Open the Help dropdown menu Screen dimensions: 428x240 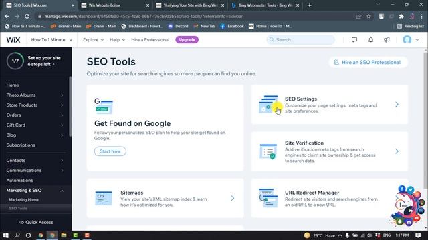(118, 40)
